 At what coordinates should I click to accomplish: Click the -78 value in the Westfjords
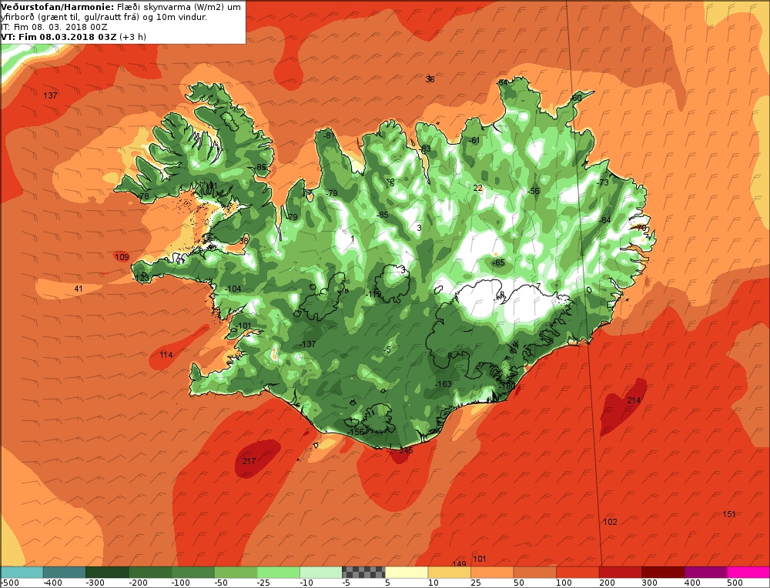143,195
